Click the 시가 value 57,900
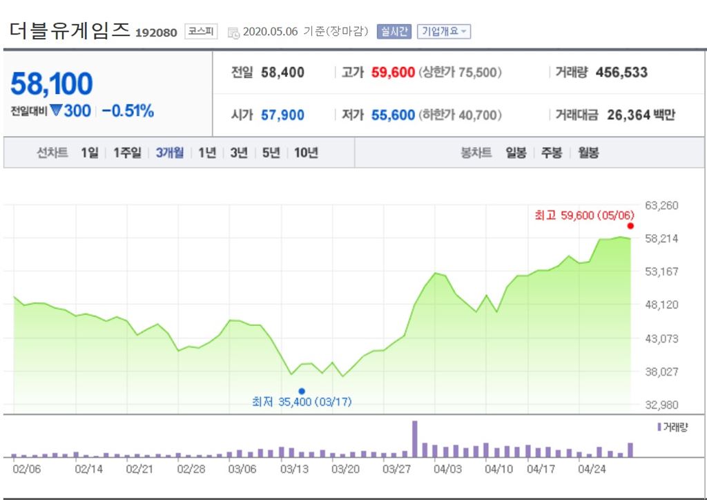 (282, 115)
